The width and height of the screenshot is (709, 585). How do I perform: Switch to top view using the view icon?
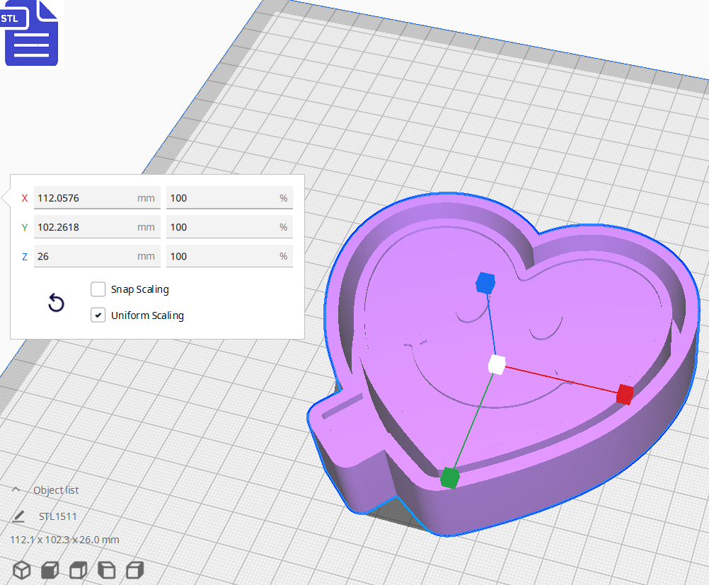[78, 569]
